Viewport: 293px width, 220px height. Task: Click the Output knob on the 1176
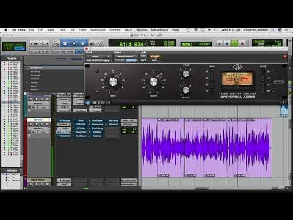(154, 82)
